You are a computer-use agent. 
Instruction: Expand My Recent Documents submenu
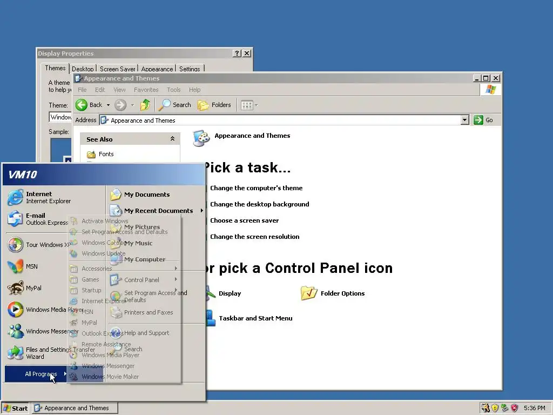[x=202, y=211]
